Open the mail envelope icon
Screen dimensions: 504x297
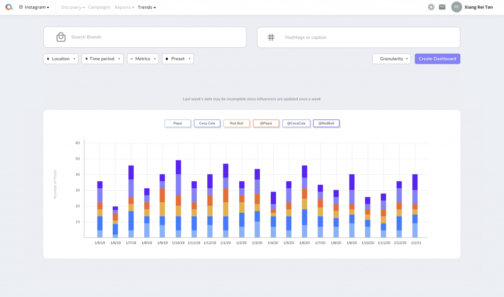tap(442, 7)
